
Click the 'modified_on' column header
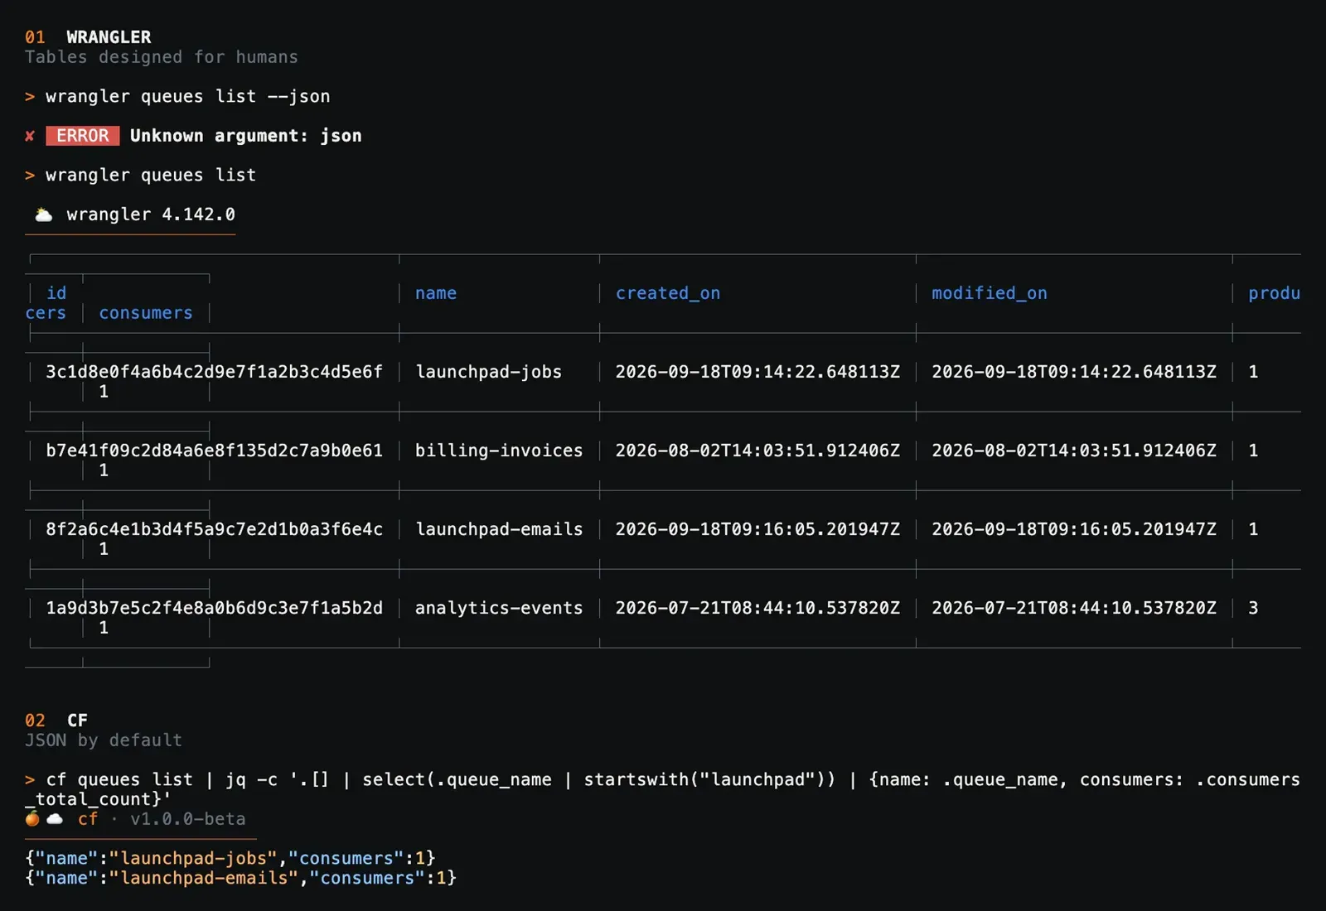click(990, 293)
